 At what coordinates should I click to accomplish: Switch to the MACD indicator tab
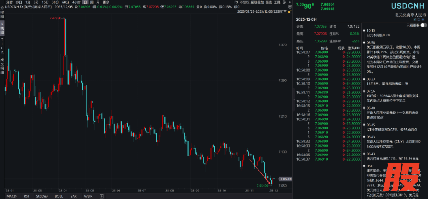click(x=11, y=196)
